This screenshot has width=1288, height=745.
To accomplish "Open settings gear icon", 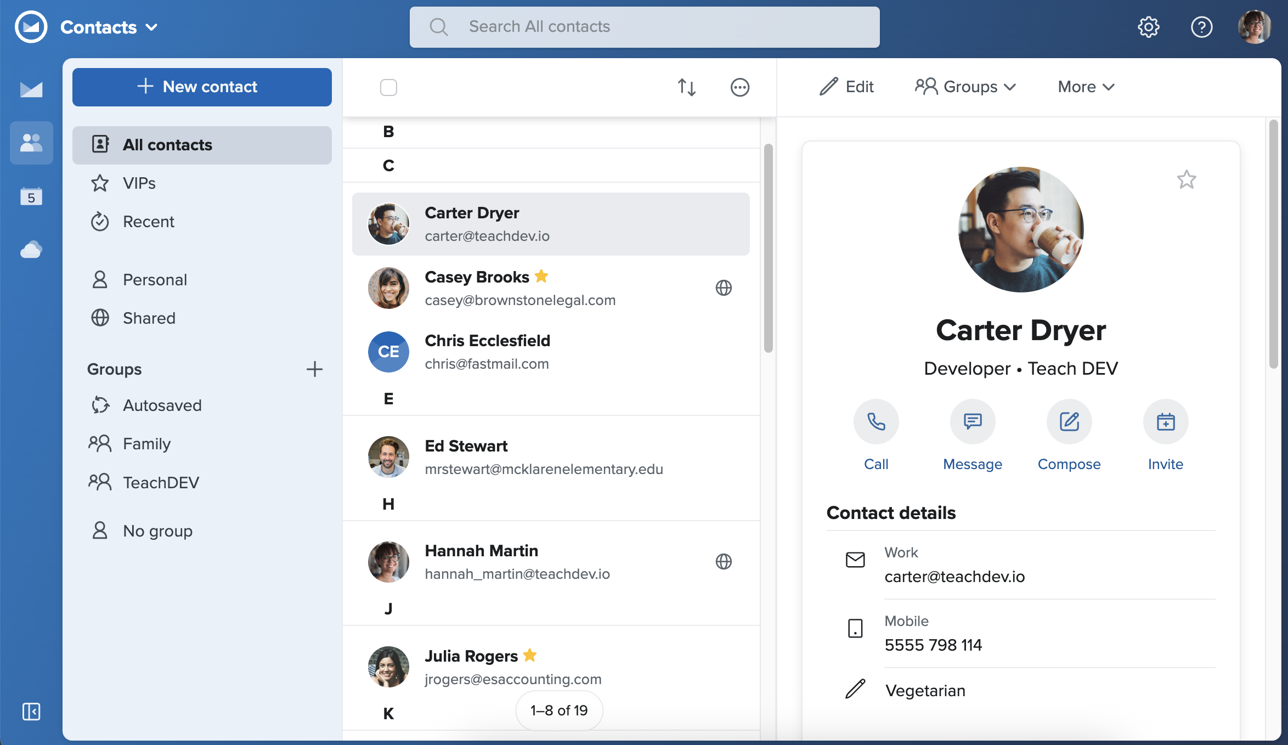I will (x=1148, y=27).
